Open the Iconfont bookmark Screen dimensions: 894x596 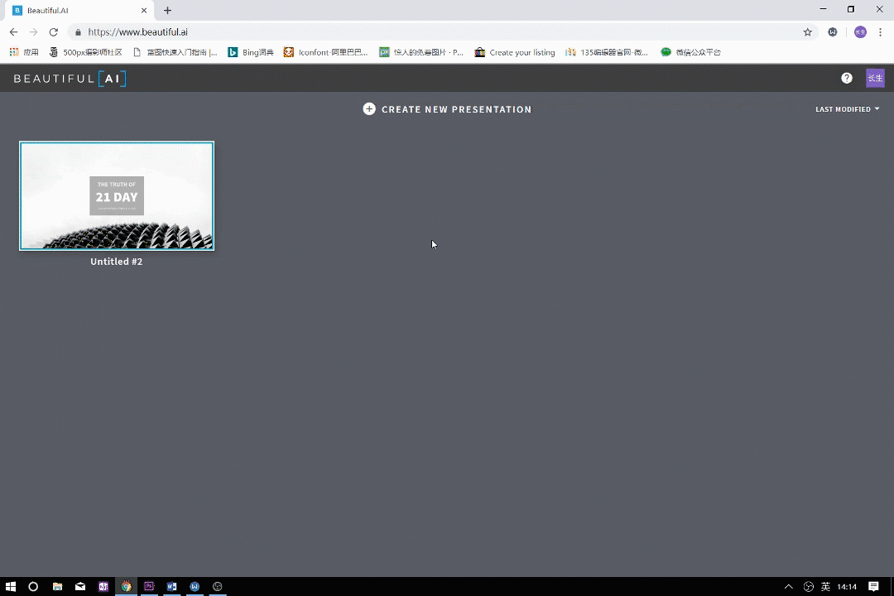[326, 52]
